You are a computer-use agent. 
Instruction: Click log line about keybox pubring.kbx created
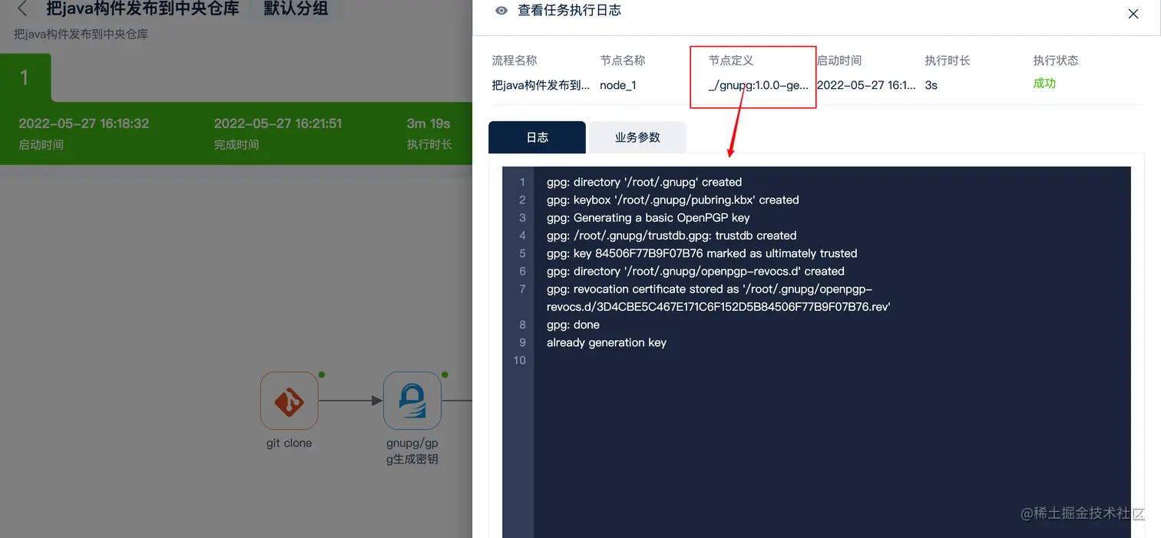pyautogui.click(x=673, y=200)
